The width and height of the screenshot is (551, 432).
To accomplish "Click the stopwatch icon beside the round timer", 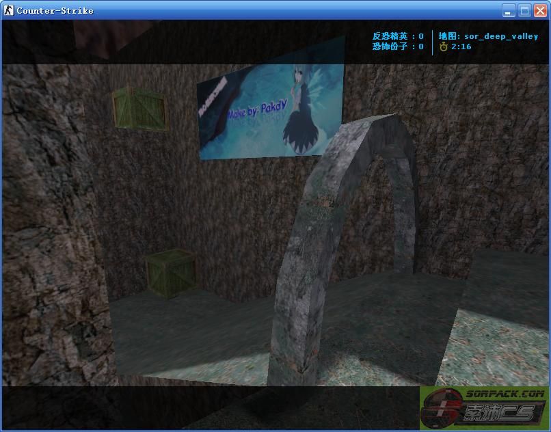I will (x=444, y=47).
